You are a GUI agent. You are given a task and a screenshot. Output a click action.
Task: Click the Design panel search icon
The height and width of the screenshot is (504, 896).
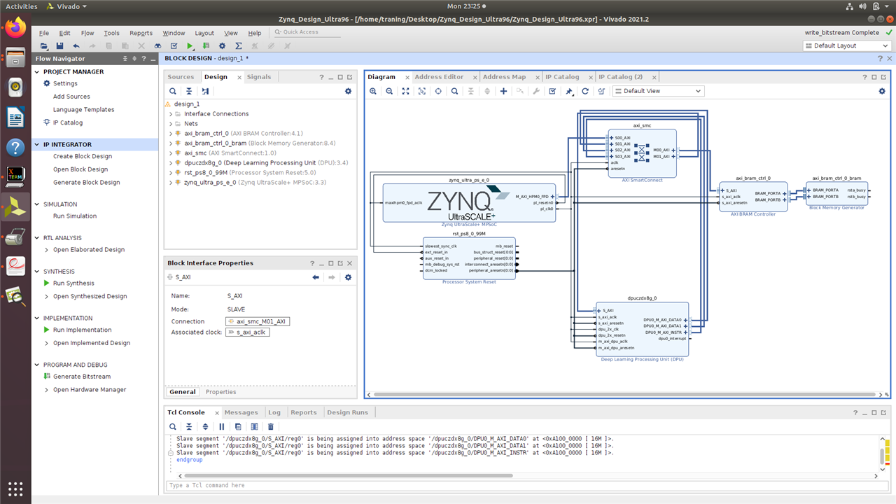(173, 91)
